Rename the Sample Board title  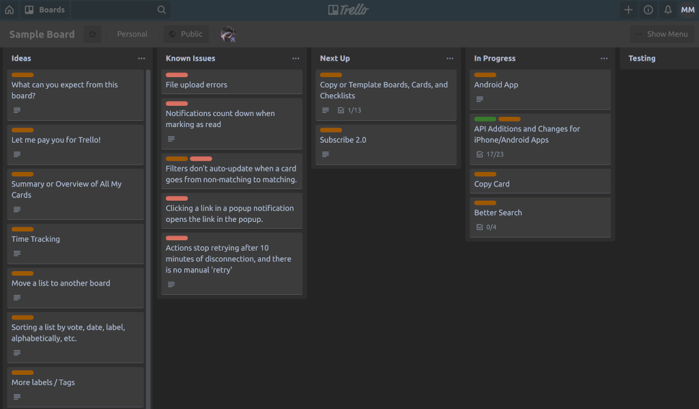[x=42, y=34]
